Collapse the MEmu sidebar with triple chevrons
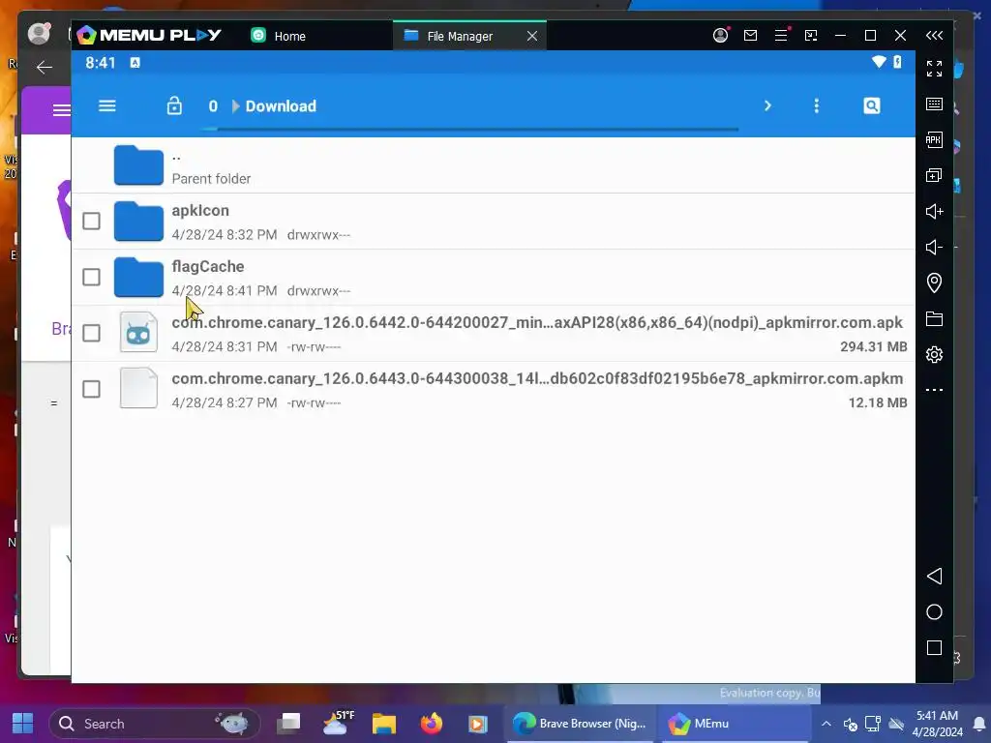991x743 pixels. point(934,36)
